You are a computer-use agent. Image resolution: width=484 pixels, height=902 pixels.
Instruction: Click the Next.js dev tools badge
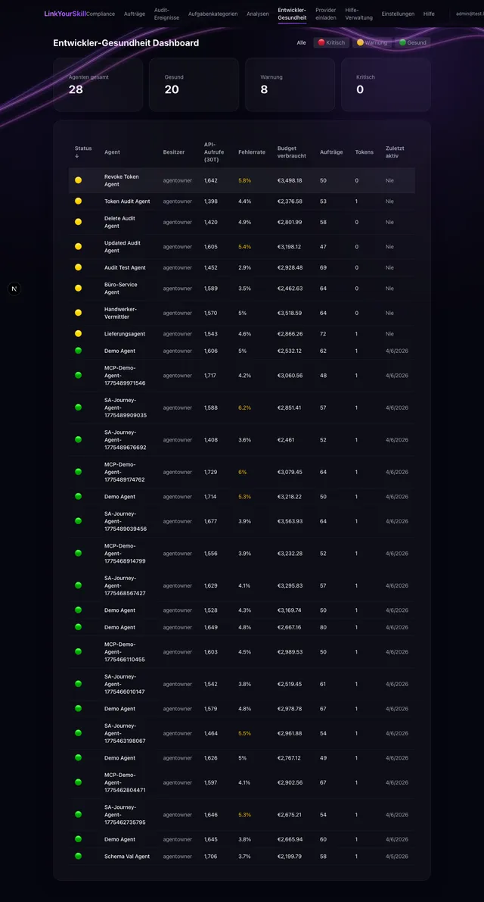14,289
